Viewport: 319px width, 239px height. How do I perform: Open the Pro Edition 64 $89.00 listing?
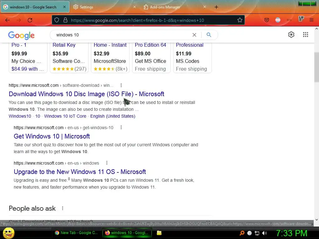[x=151, y=58]
